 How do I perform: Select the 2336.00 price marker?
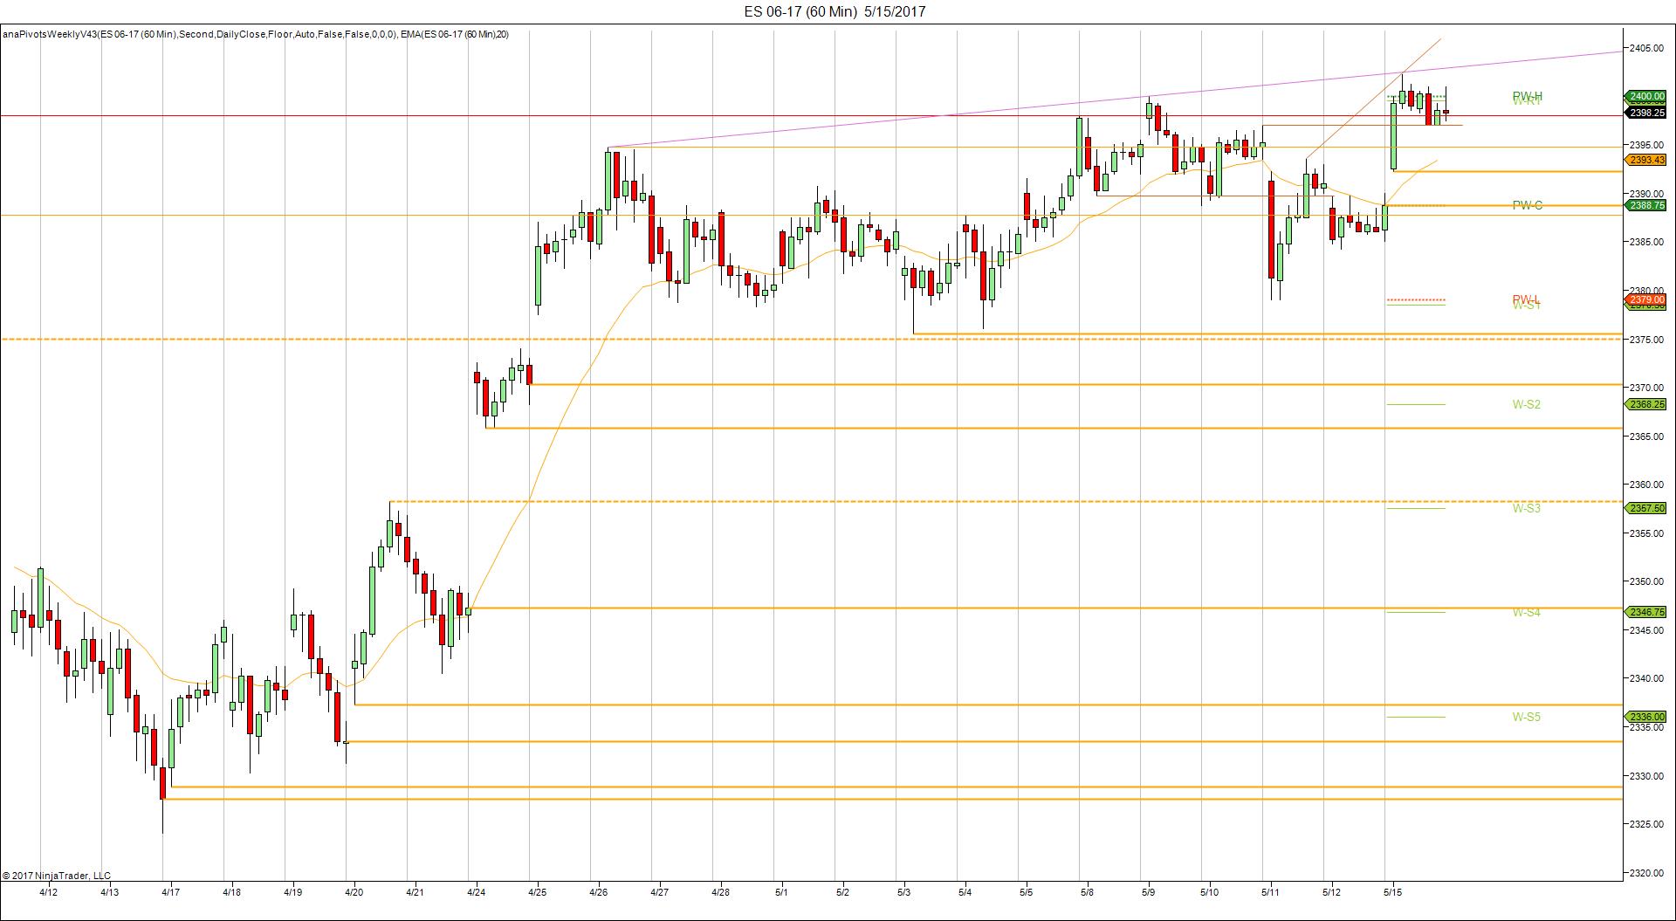click(x=1645, y=717)
